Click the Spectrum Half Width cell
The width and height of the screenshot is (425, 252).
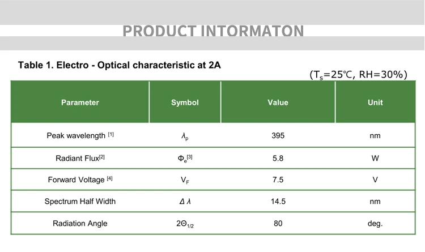click(x=80, y=201)
